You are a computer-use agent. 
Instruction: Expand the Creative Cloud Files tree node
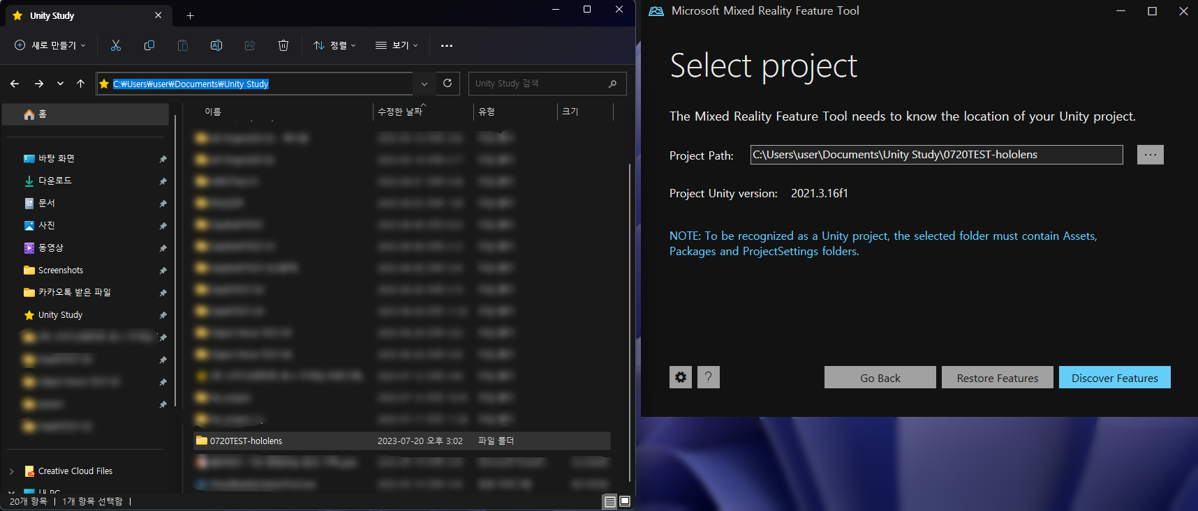12,471
